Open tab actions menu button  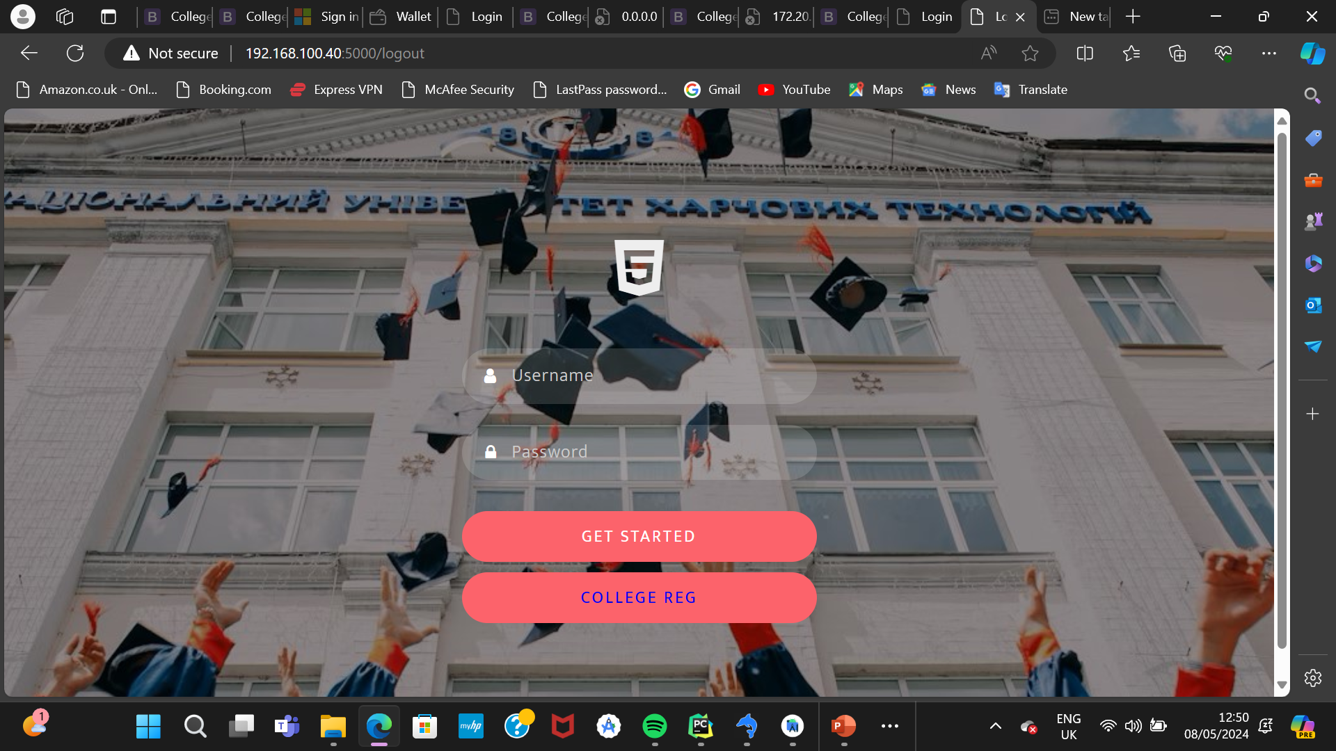109,17
